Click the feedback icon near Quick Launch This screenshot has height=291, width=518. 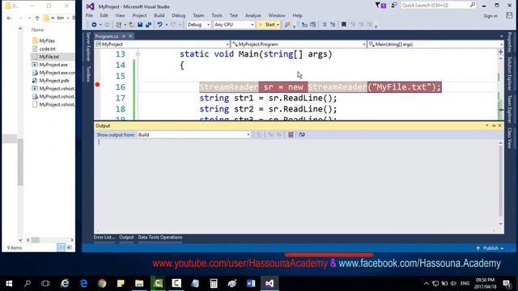tap(394, 6)
